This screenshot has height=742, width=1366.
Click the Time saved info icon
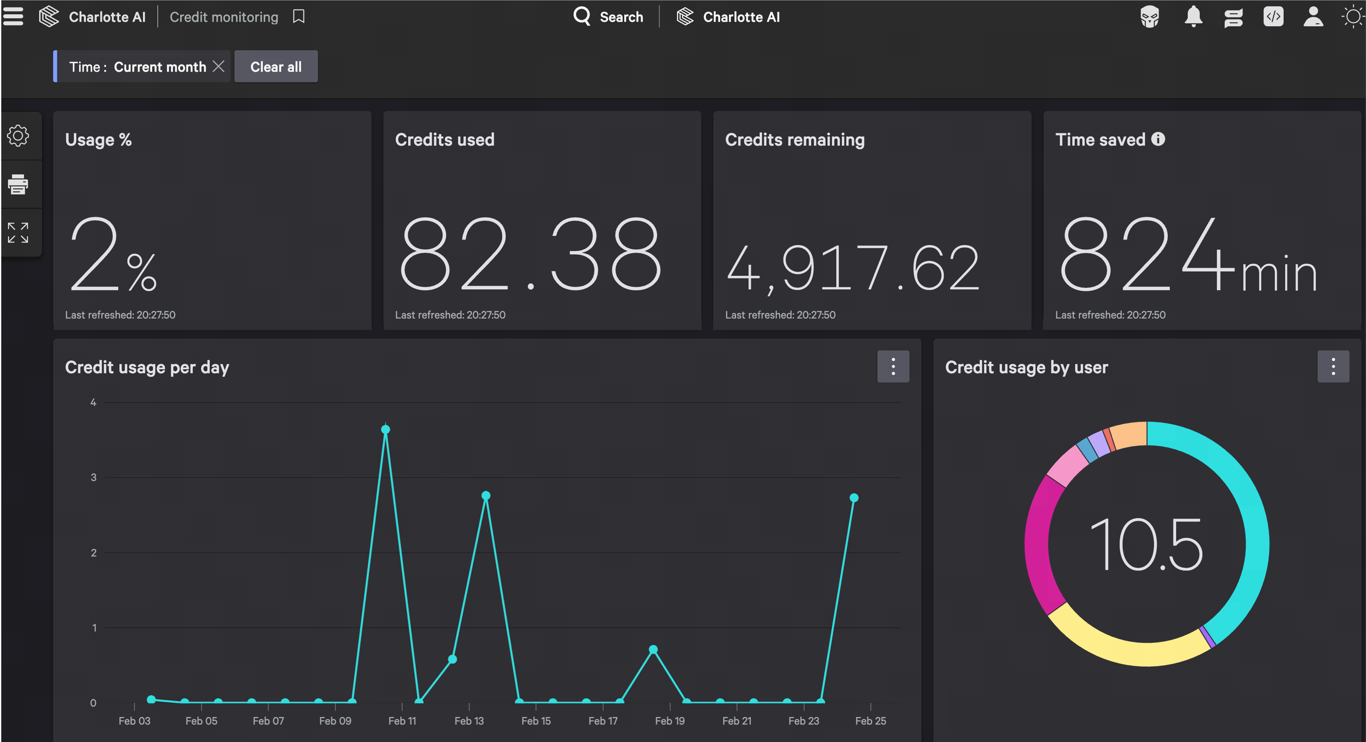point(1158,139)
